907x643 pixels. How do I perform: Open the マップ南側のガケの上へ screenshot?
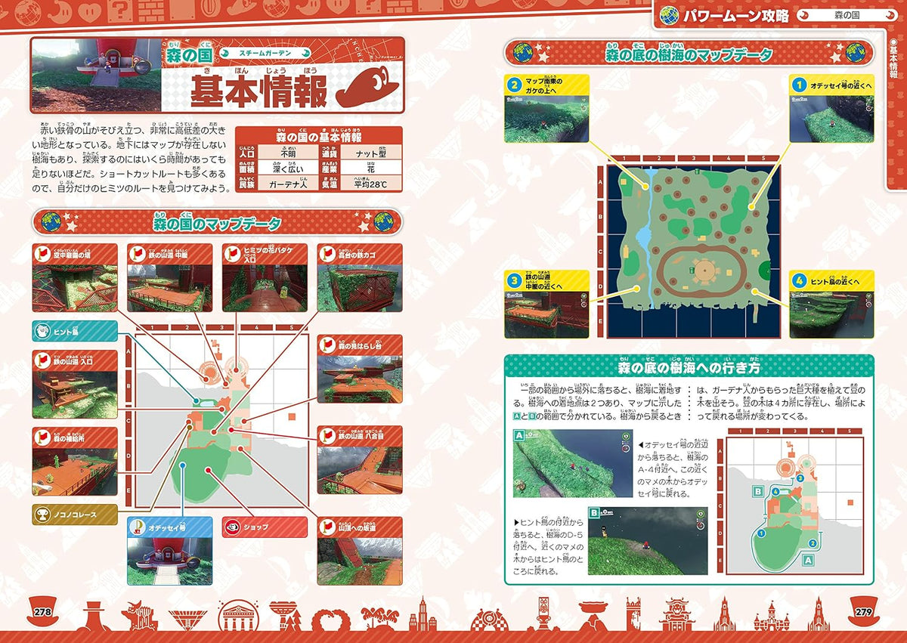(x=547, y=118)
